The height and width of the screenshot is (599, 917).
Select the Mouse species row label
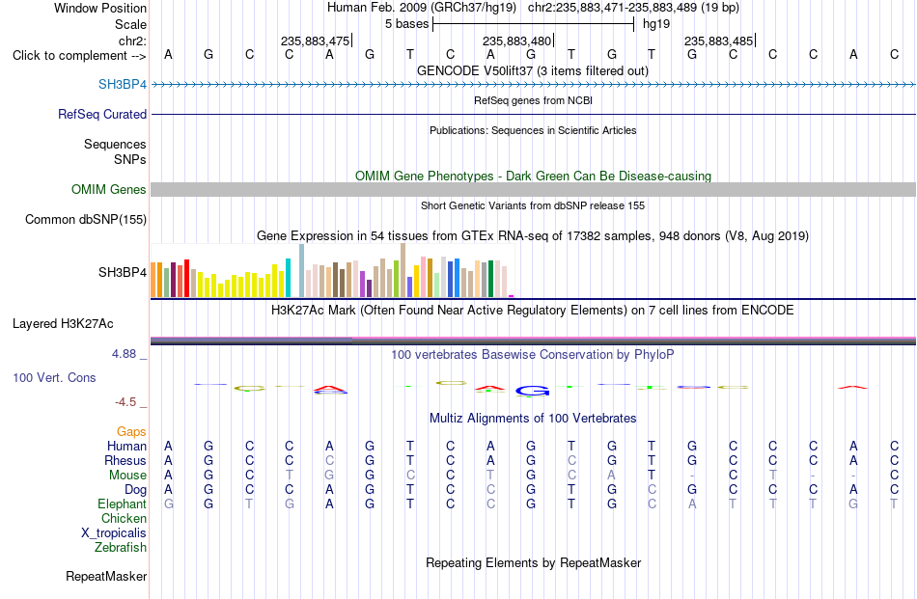[128, 476]
